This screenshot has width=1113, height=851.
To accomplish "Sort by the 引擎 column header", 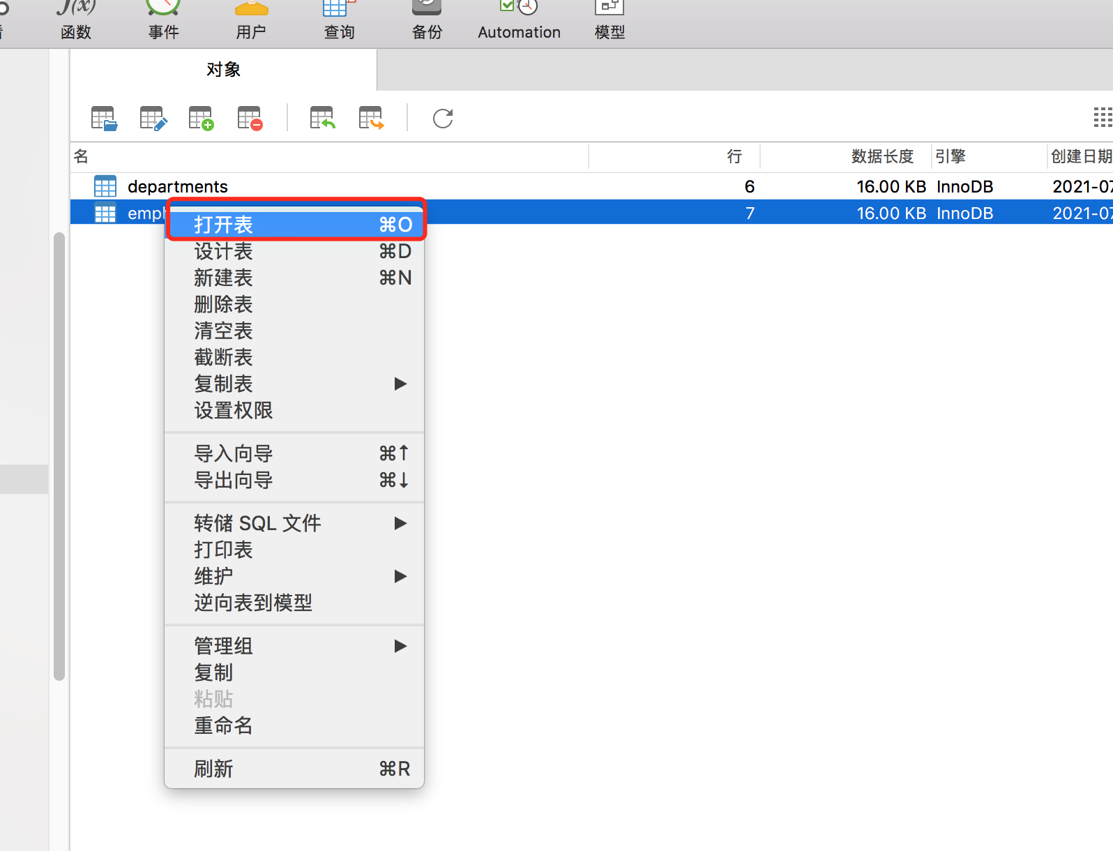I will click(x=990, y=156).
